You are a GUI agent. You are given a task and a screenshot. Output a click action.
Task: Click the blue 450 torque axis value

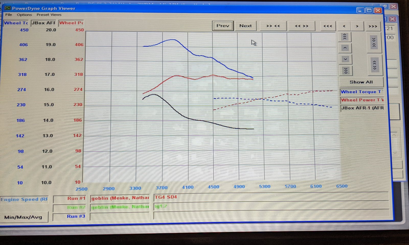coord(24,30)
